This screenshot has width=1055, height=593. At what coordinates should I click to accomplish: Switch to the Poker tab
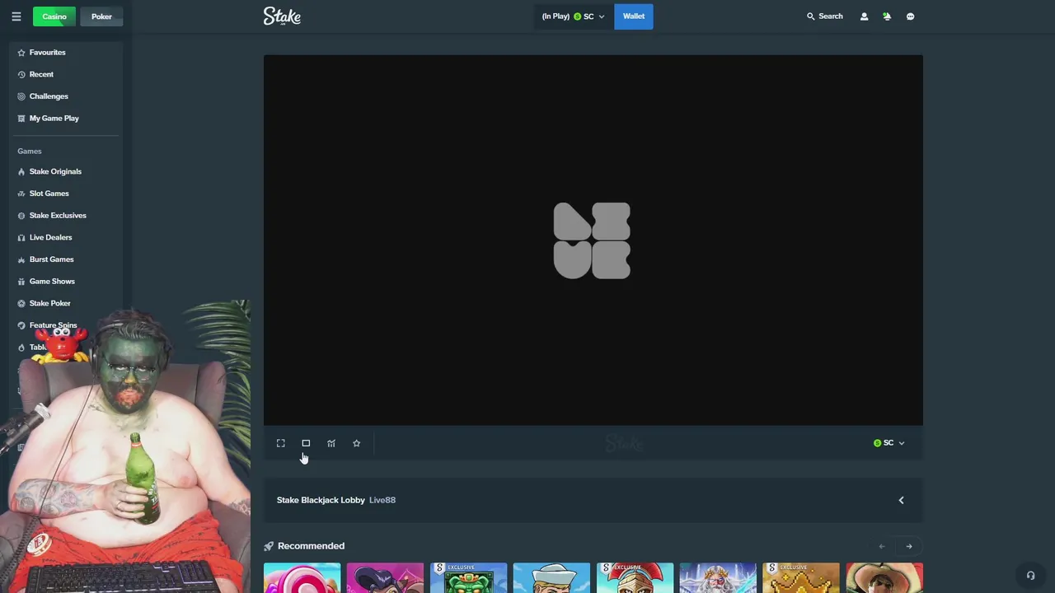click(101, 16)
